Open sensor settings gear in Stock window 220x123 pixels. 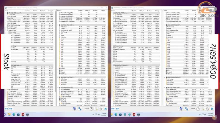(x=100, y=109)
